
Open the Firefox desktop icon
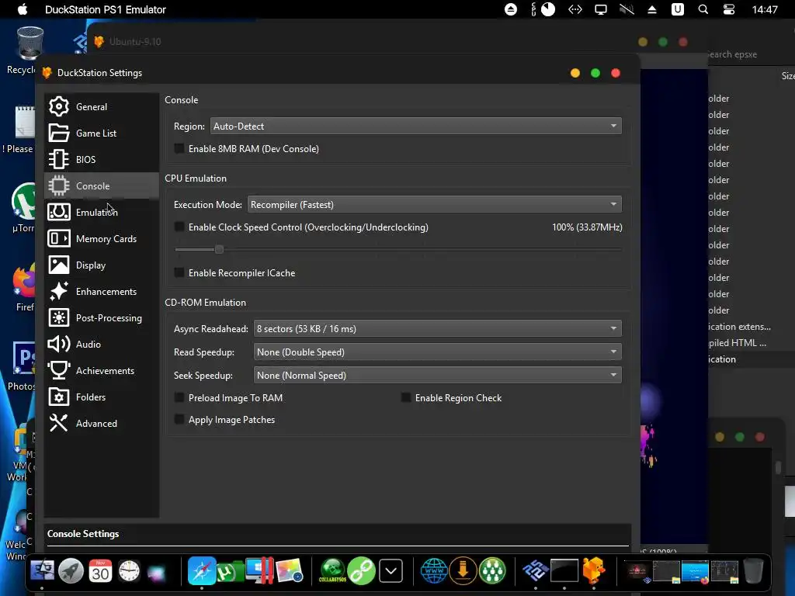pos(23,289)
